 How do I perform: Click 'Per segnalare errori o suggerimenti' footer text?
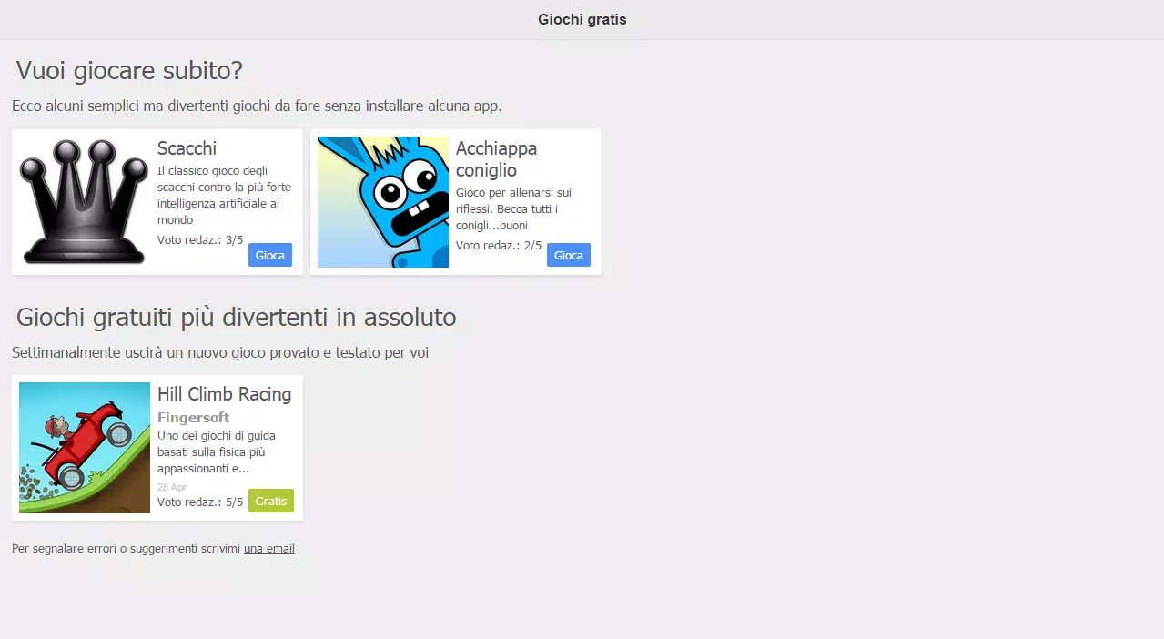[x=127, y=549]
